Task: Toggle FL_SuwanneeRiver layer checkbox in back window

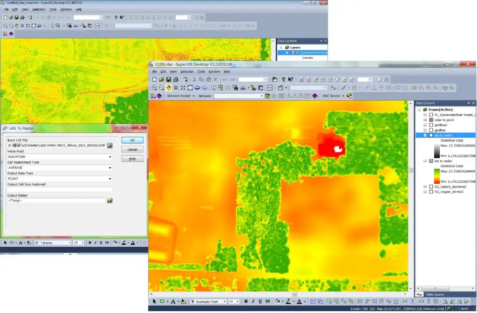Action: pos(293,53)
